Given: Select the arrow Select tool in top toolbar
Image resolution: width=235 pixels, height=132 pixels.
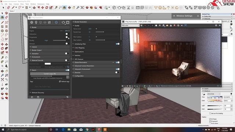Looking at the screenshot, I should click(x=3, y=7).
